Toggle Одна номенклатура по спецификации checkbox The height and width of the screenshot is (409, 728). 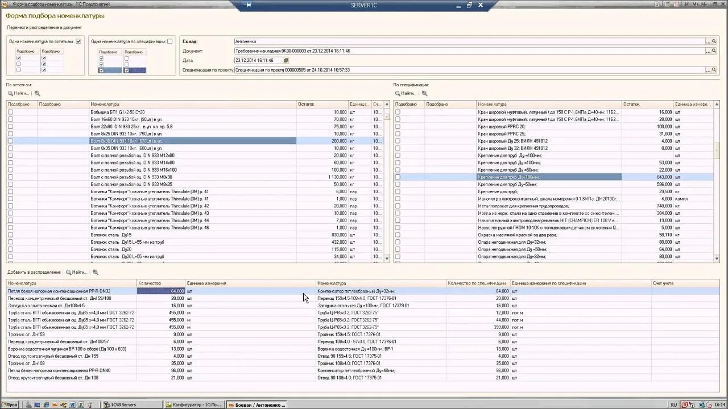tap(169, 41)
